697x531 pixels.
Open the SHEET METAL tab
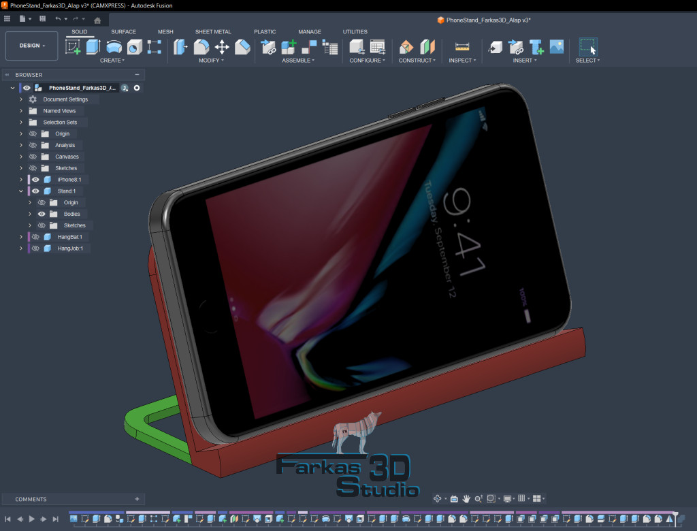(212, 32)
